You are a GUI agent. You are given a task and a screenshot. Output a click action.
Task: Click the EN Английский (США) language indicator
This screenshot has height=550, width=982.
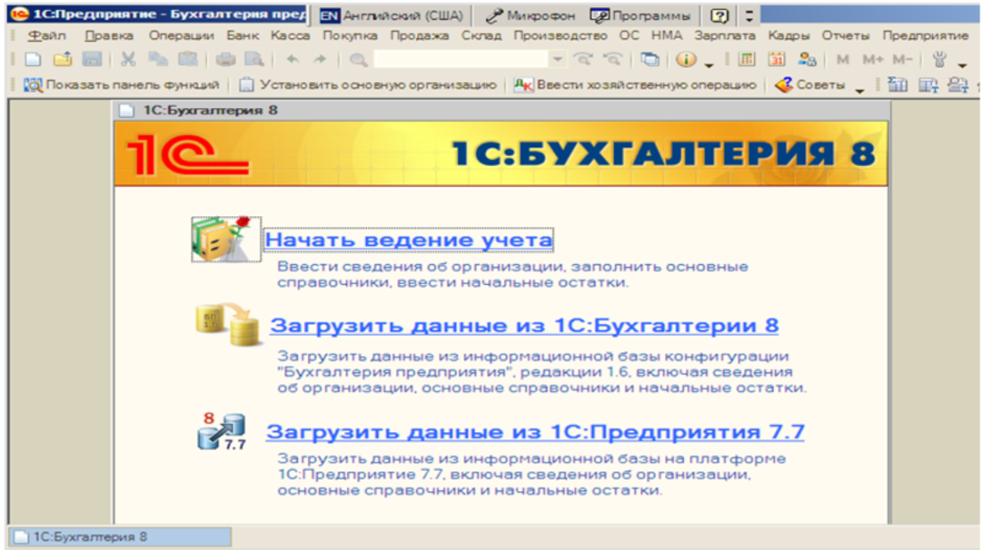click(391, 16)
